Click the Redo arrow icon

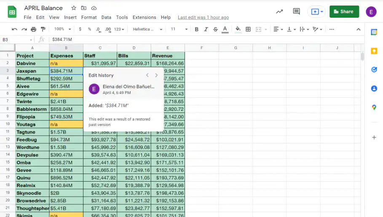point(24,29)
